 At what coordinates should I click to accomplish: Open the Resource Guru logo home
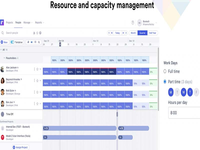(2, 22)
